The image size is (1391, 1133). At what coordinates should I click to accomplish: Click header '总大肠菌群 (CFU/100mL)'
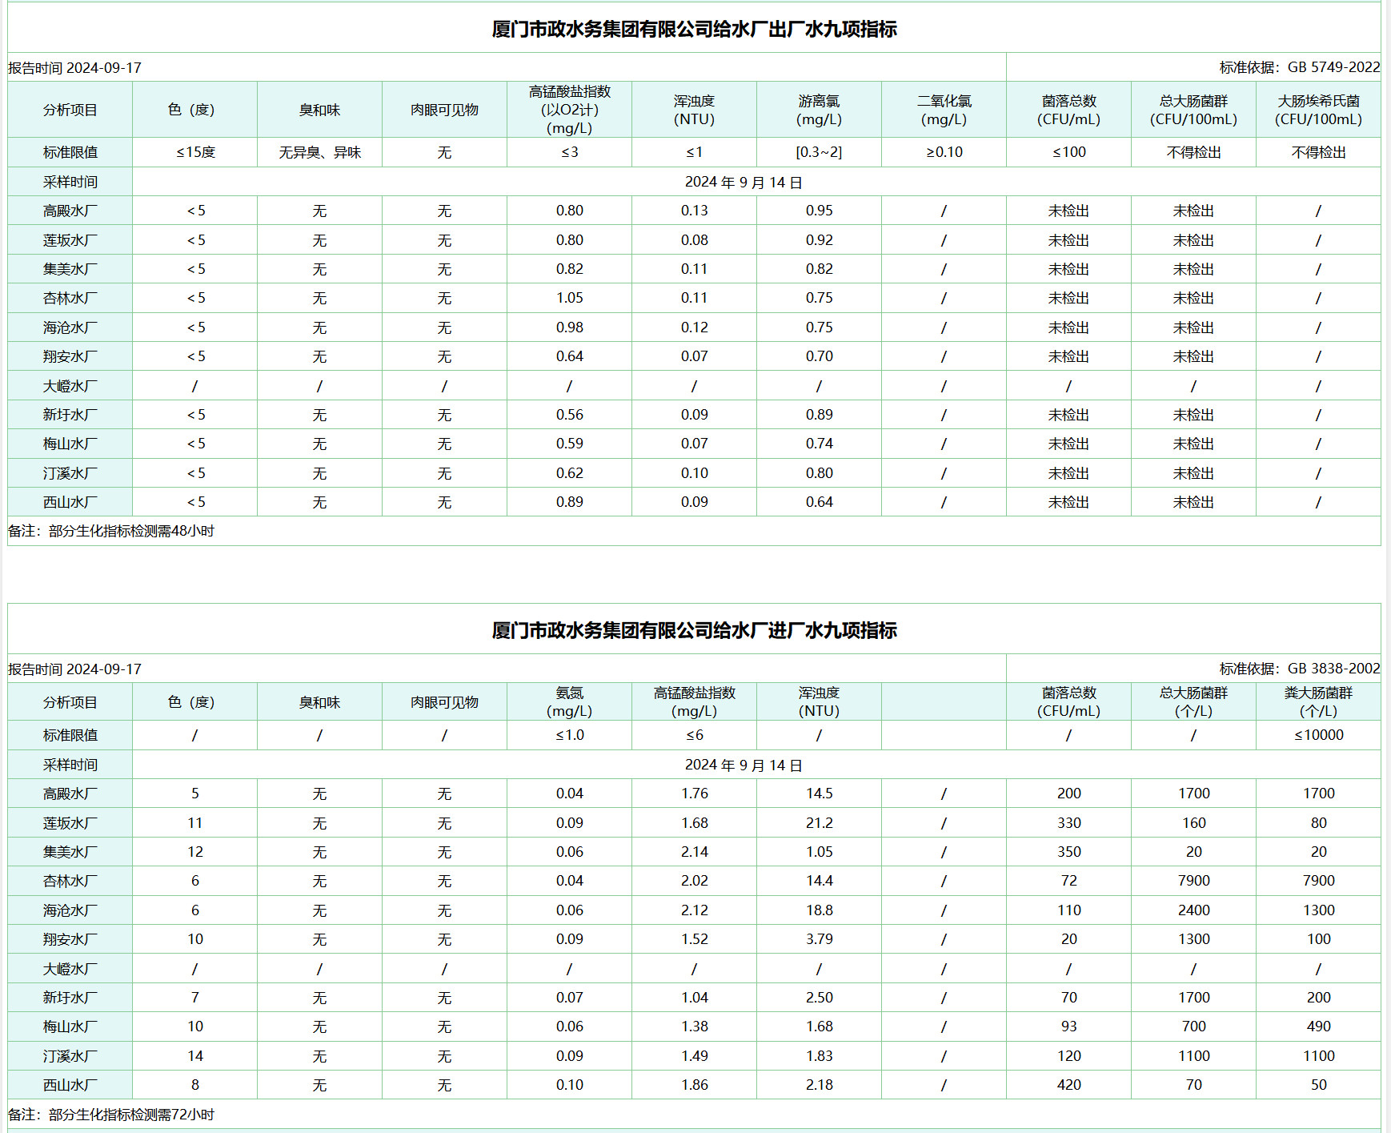[1193, 110]
